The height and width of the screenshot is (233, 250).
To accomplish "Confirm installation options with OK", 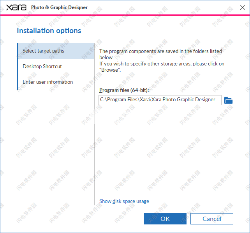I will tap(165, 219).
